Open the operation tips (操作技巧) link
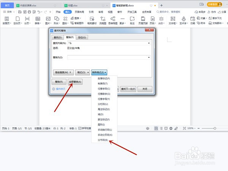 [x=59, y=89]
